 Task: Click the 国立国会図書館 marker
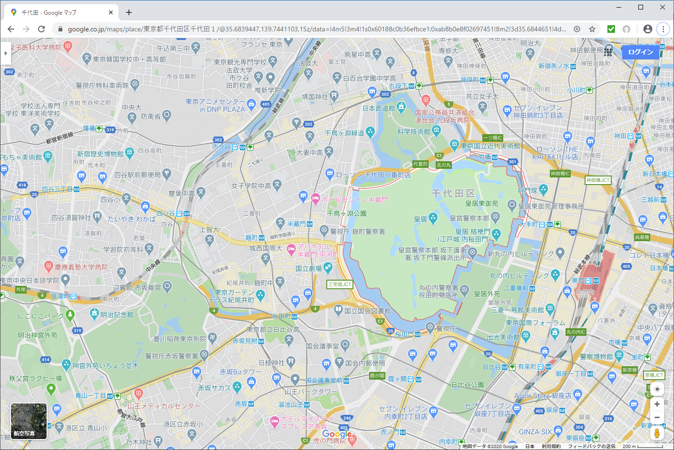338,310
